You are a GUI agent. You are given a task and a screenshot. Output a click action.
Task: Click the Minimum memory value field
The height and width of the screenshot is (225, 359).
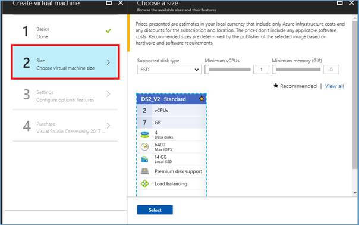coord(331,70)
